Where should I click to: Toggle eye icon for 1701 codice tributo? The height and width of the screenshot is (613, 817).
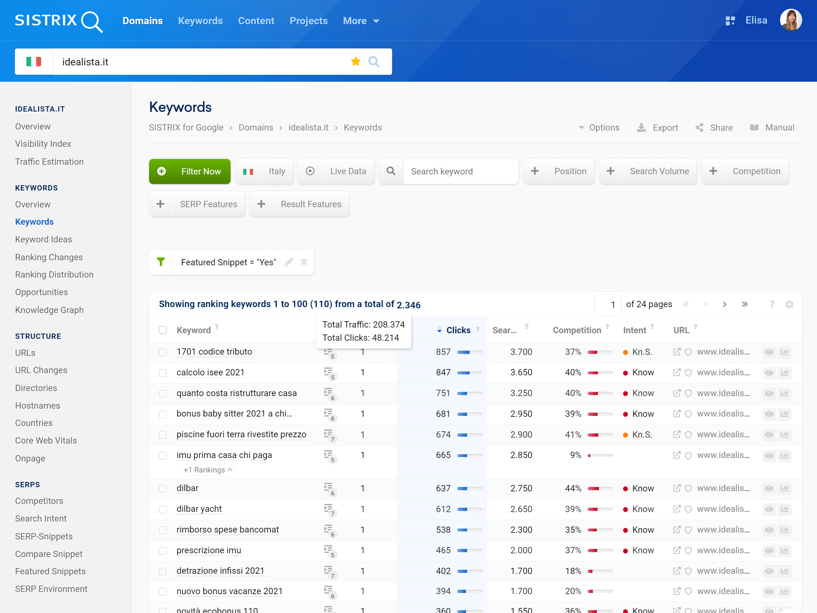pyautogui.click(x=769, y=352)
